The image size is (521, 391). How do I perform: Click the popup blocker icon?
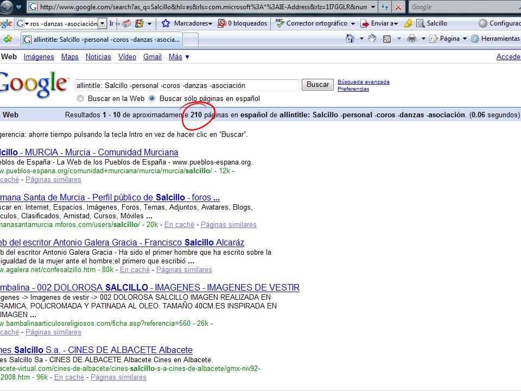pos(221,23)
